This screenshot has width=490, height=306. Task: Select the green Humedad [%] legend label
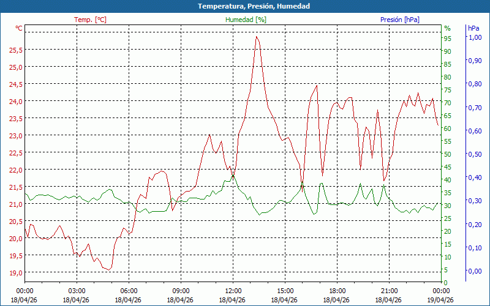[x=246, y=20]
